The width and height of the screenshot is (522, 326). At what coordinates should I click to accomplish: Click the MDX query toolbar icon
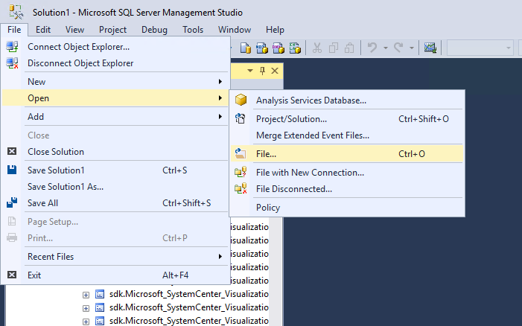(262, 48)
